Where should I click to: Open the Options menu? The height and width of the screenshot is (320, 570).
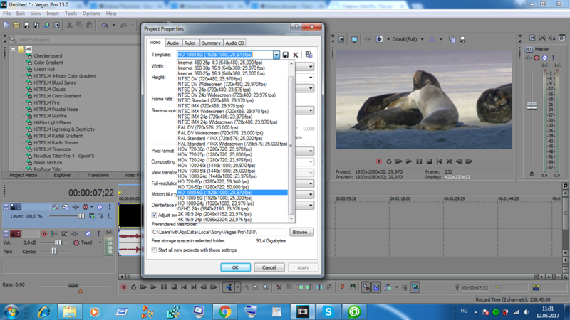coord(91,14)
